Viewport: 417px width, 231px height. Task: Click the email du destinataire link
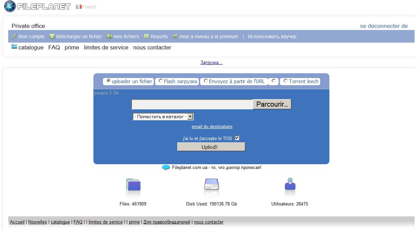click(212, 127)
